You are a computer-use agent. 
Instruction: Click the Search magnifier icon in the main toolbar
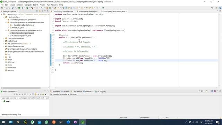[x=212, y=8]
